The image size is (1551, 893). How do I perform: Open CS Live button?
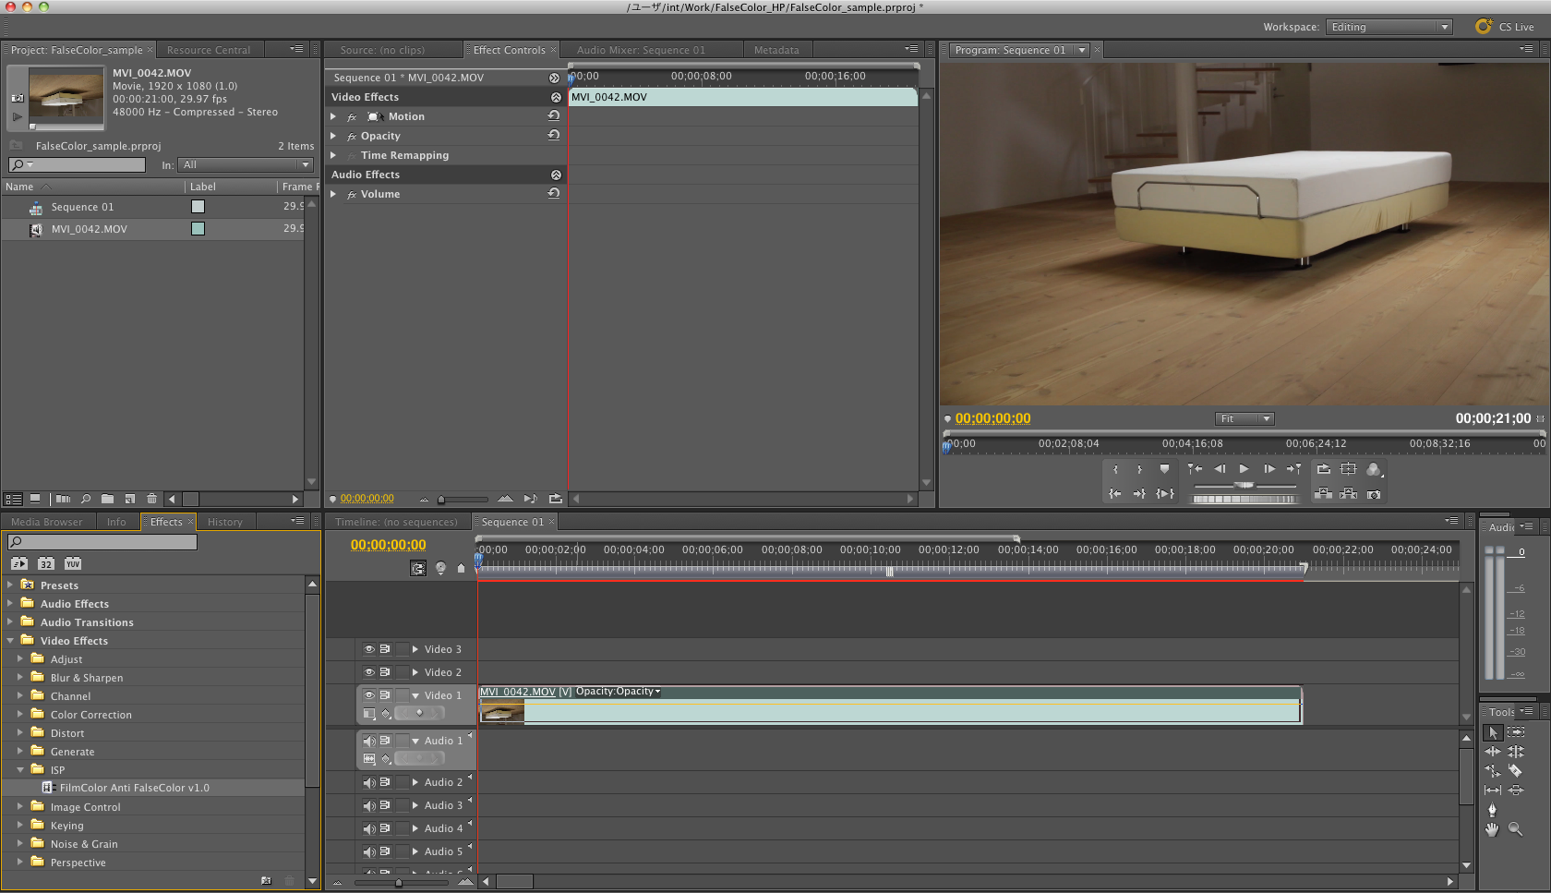click(x=1505, y=27)
